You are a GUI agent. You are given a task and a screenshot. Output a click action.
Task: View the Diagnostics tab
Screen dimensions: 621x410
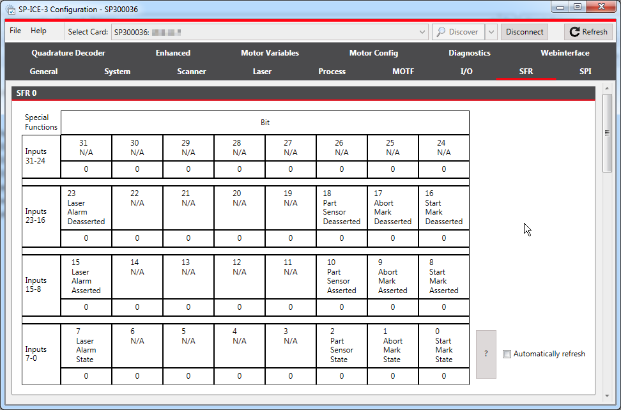point(470,53)
